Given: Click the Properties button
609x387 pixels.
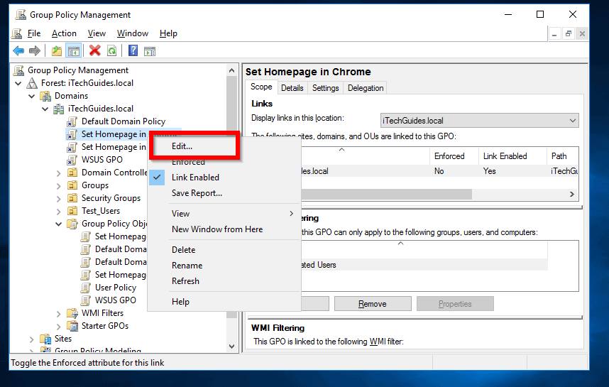Looking at the screenshot, I should click(x=455, y=304).
